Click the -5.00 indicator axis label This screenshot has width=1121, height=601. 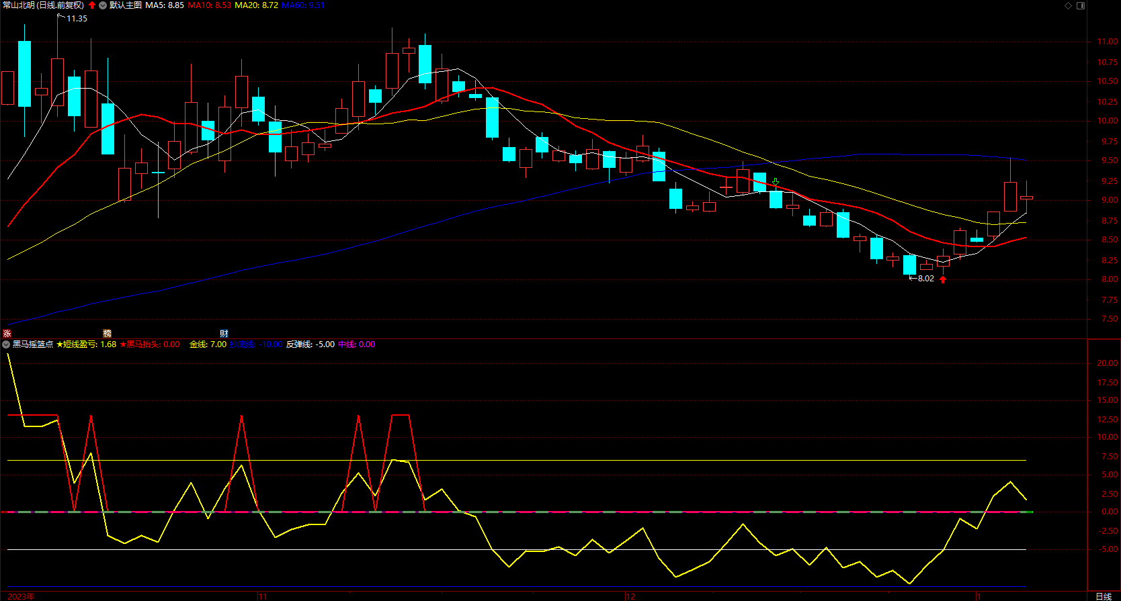[1109, 549]
